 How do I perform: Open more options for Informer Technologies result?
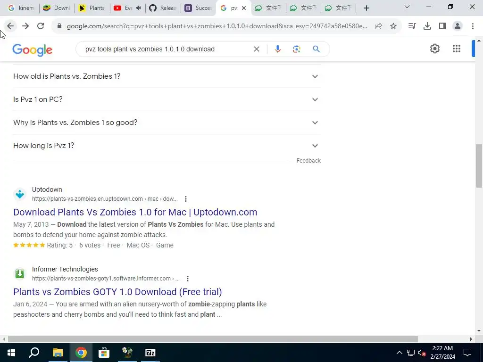188,279
